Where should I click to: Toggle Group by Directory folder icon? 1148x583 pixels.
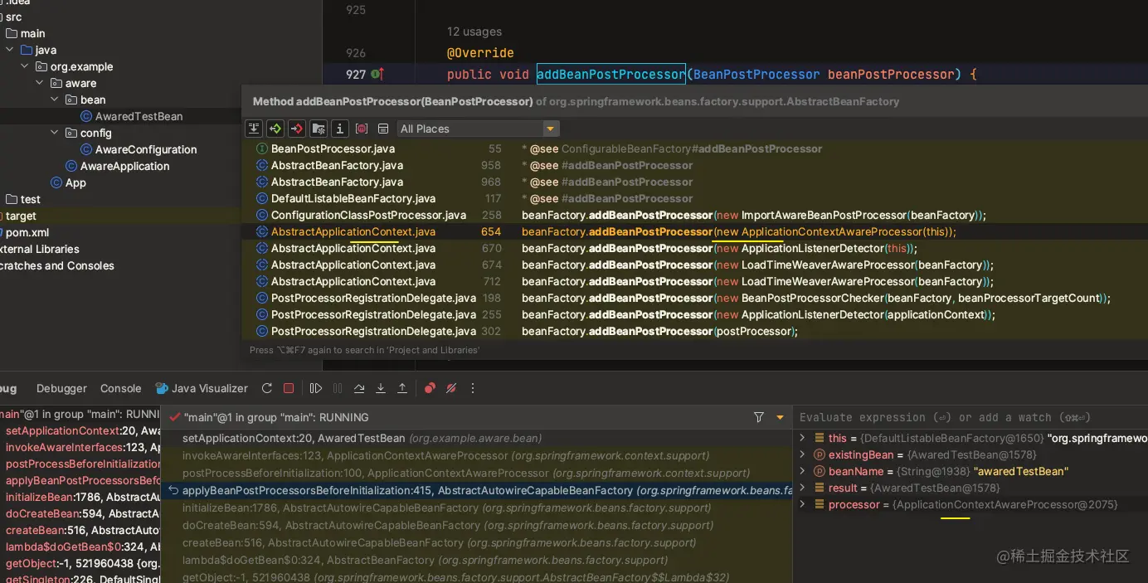click(x=319, y=129)
